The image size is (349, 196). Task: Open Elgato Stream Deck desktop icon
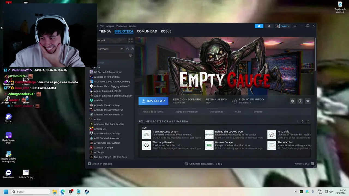coord(8,138)
